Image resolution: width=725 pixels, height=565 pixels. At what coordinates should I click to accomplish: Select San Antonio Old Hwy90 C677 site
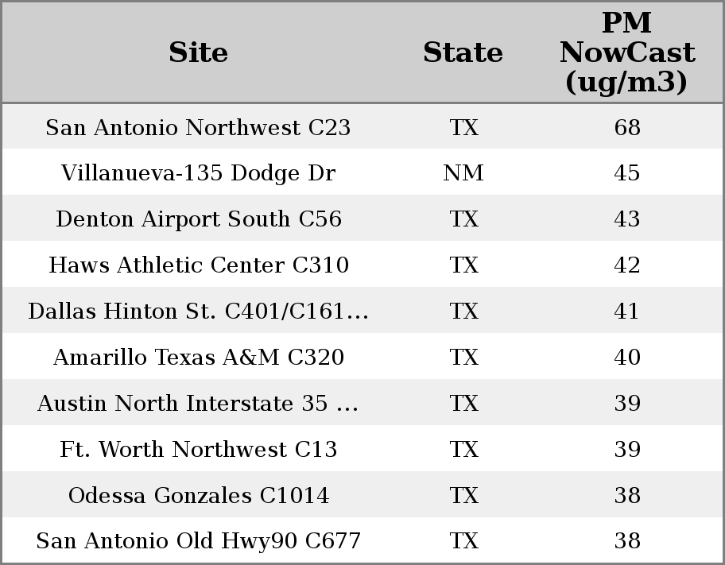[x=198, y=541]
